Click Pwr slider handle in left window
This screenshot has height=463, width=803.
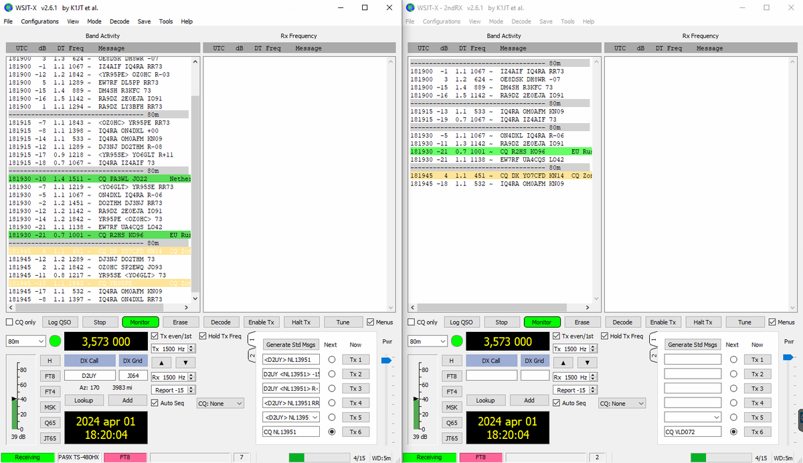tap(385, 361)
